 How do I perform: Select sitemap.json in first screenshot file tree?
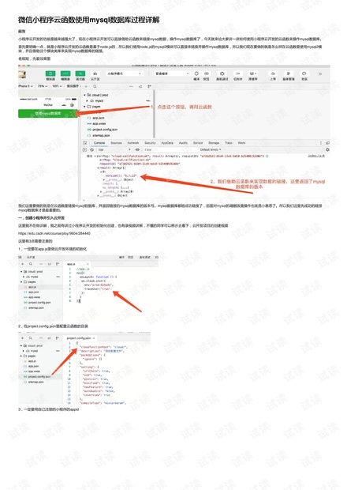pyautogui.click(x=99, y=135)
